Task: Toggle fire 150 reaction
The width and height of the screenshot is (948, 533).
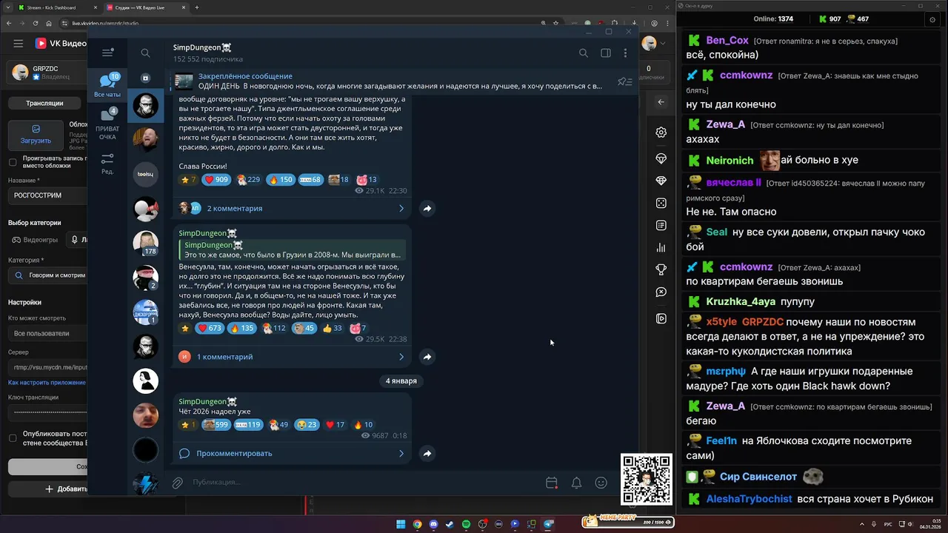Action: click(281, 180)
